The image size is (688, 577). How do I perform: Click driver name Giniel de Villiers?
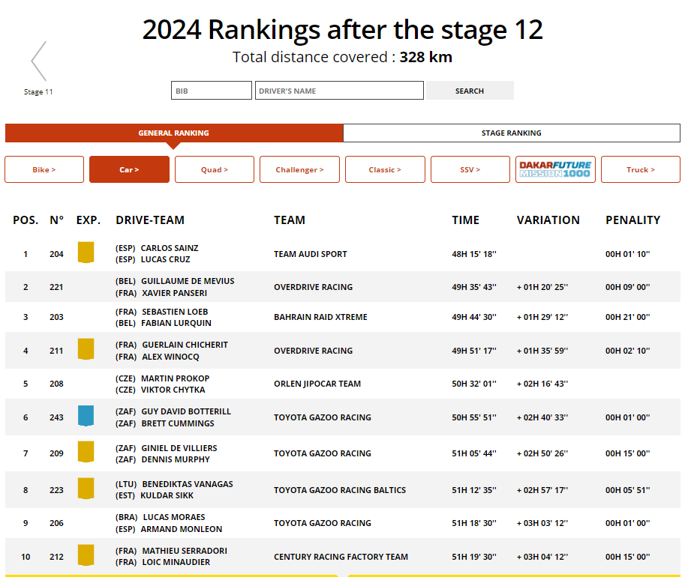179,448
